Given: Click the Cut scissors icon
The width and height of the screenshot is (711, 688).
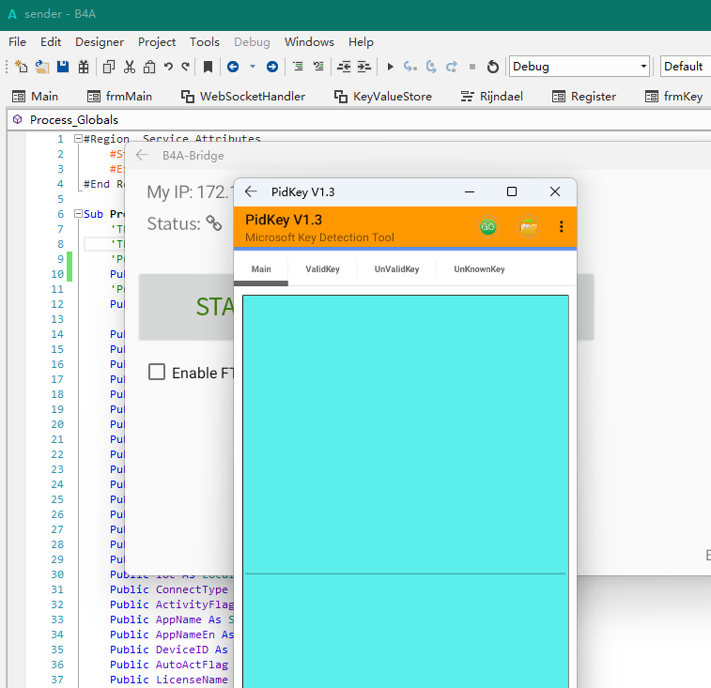Looking at the screenshot, I should [x=129, y=67].
